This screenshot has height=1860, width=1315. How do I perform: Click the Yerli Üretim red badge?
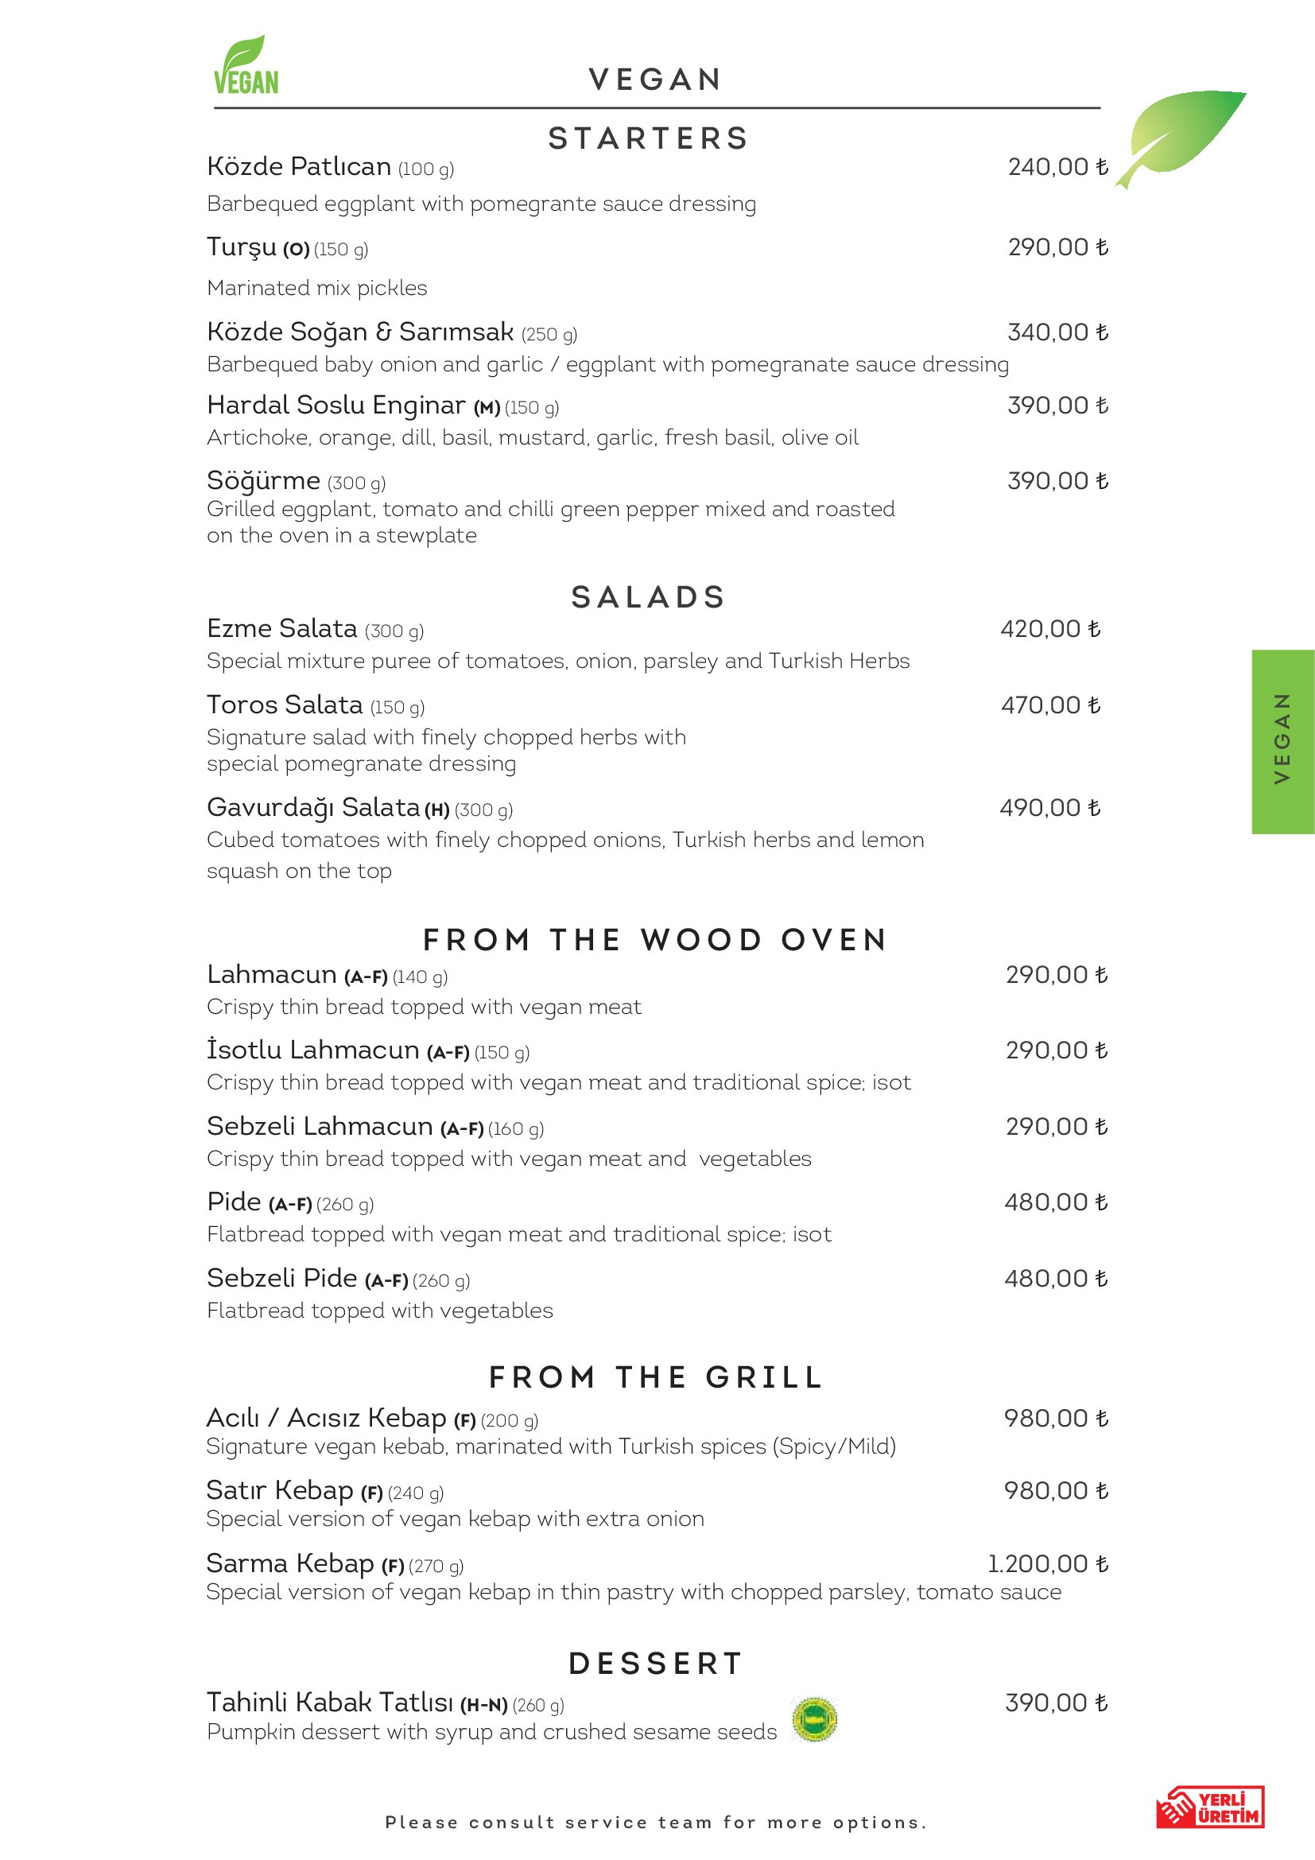1210,1808
